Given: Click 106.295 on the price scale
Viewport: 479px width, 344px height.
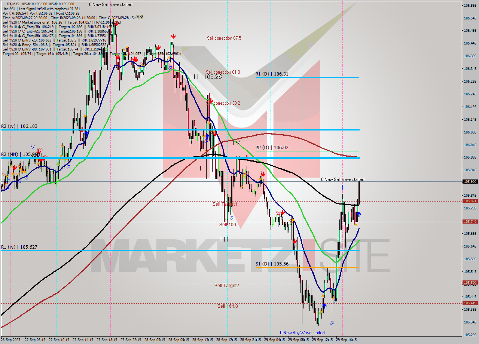Looking at the screenshot, I should 470,82.
